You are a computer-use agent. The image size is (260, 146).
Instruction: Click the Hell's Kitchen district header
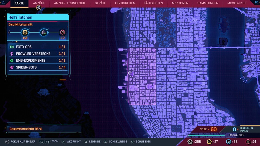(x=38, y=17)
